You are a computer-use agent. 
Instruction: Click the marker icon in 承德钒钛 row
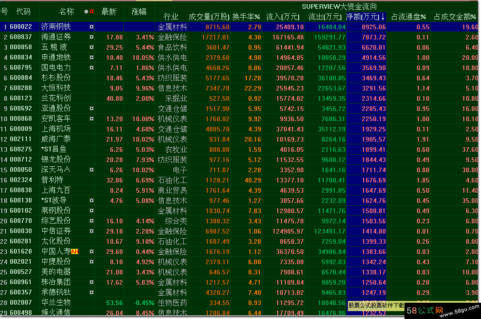click(91, 292)
